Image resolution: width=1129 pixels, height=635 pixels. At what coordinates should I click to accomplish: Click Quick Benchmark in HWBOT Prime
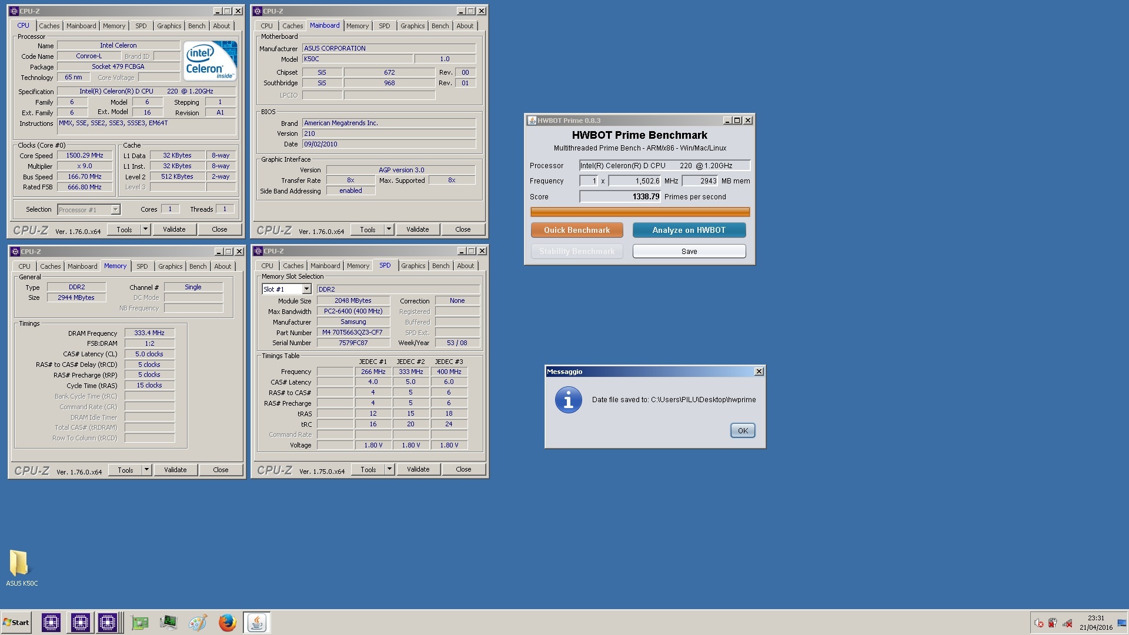pos(577,230)
